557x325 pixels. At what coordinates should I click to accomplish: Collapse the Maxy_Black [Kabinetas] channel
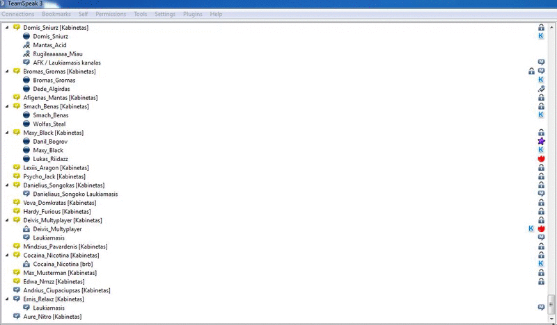(x=7, y=133)
